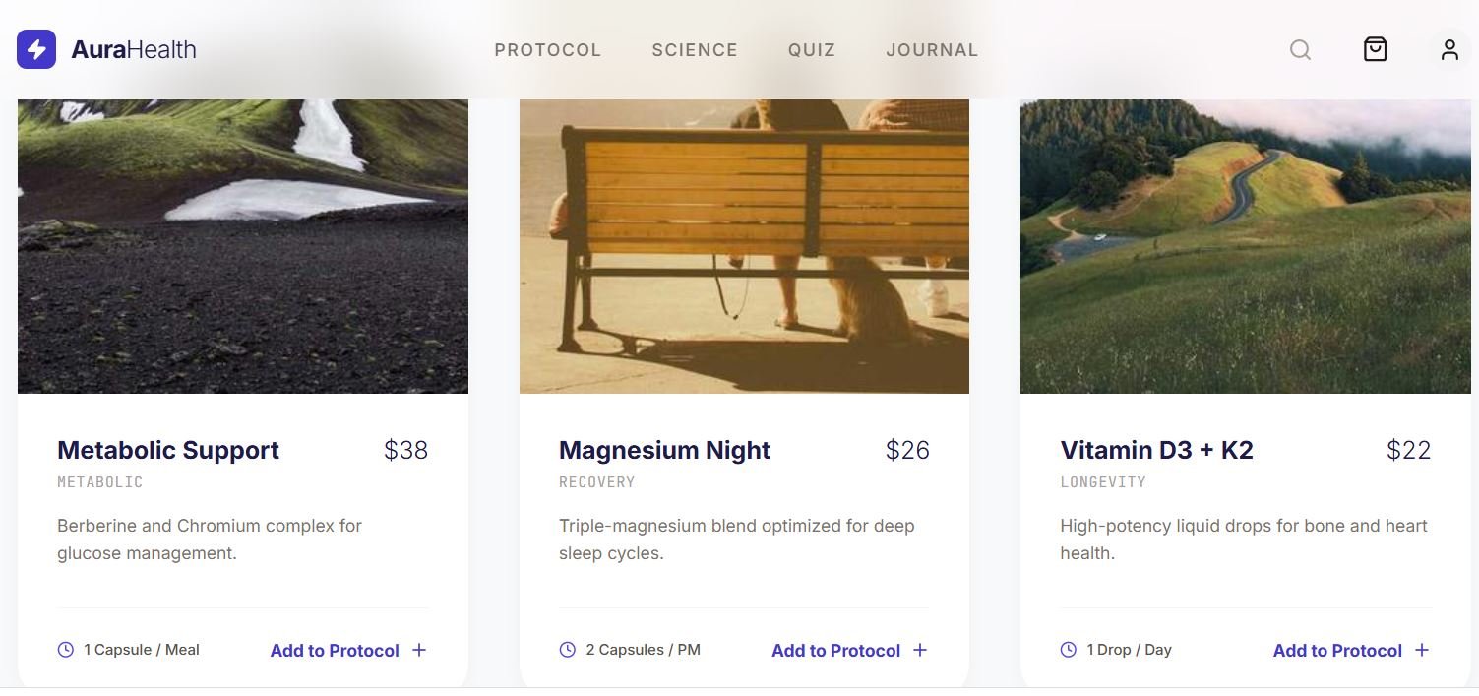This screenshot has width=1479, height=696.
Task: Click the plus icon on the Vitamin D3 card
Action: click(1422, 650)
